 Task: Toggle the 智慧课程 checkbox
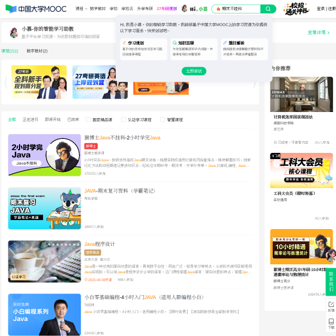(162, 119)
